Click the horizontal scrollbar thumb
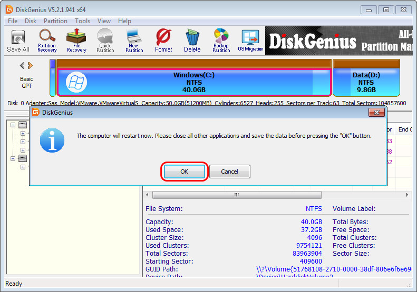Screen dimensions: 417x292 237,195
